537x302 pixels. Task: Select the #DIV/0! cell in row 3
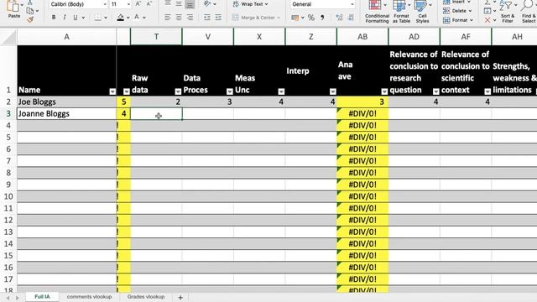tap(362, 114)
